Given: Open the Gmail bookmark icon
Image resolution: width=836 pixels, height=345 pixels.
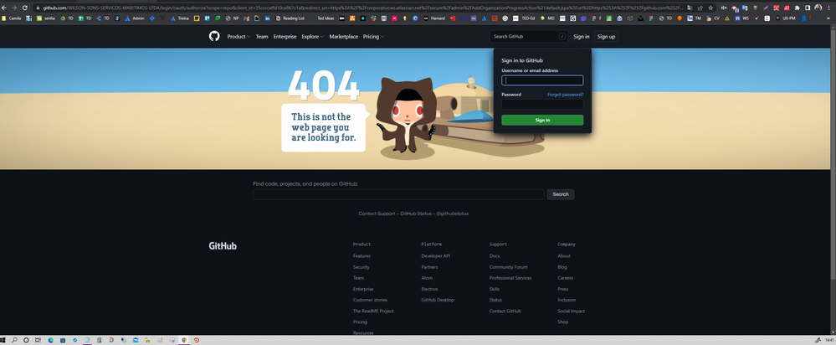Looking at the screenshot, I should 246,18.
